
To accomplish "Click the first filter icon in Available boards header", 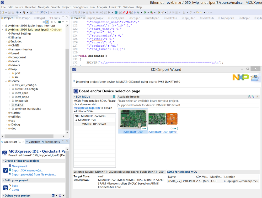I will pos(249,97).
